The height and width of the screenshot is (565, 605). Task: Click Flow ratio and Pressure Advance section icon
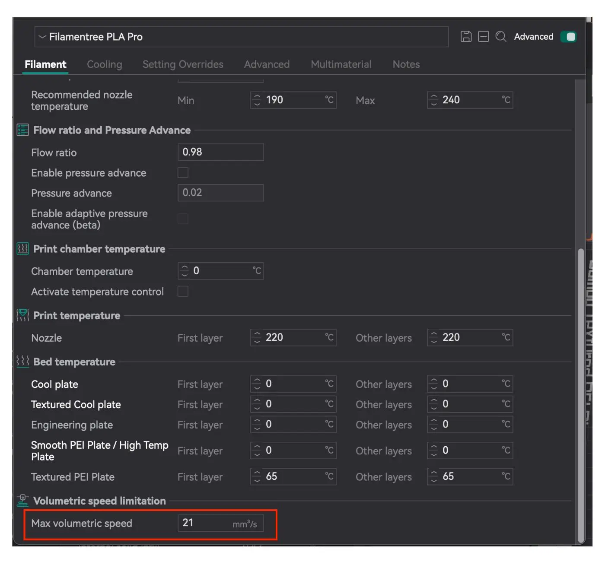click(x=22, y=130)
